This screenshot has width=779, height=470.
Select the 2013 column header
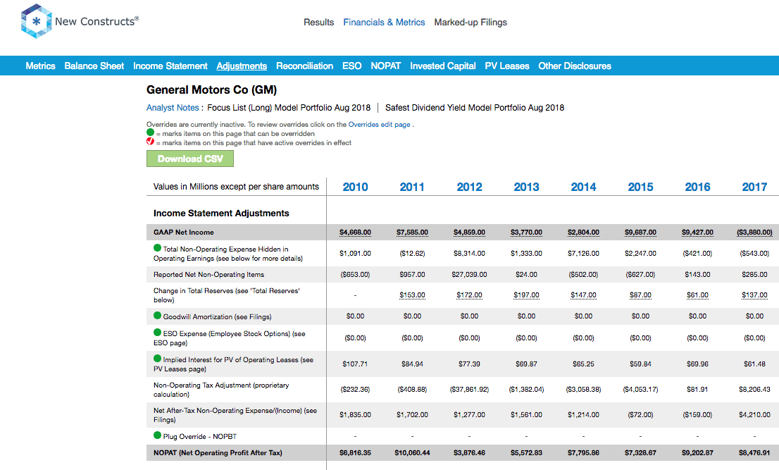pos(526,187)
